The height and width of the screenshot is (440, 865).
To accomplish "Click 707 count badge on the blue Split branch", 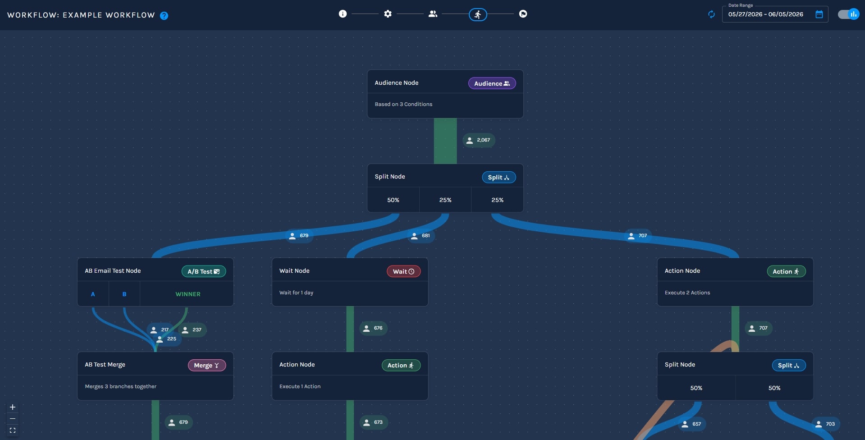I will [638, 235].
